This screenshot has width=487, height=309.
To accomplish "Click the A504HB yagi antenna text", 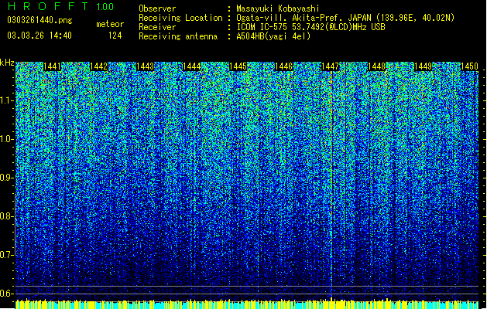I will pyautogui.click(x=273, y=36).
